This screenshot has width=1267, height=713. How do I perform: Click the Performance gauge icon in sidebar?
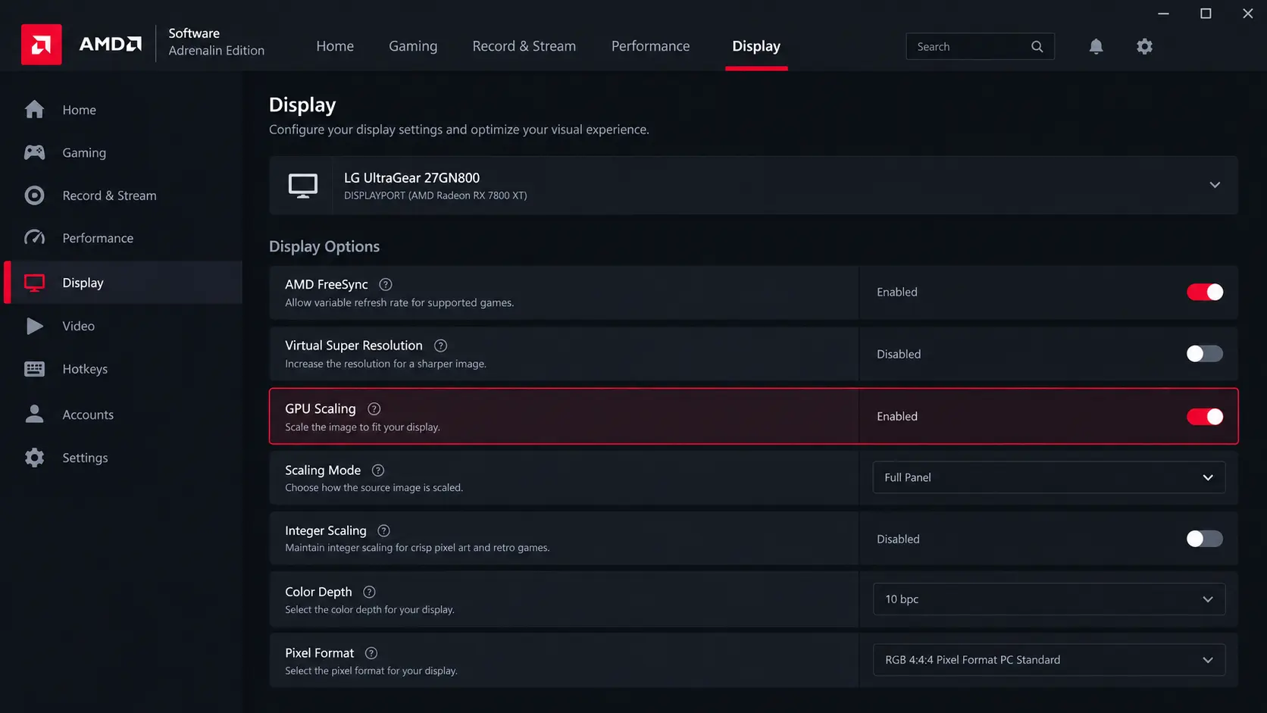pyautogui.click(x=34, y=238)
